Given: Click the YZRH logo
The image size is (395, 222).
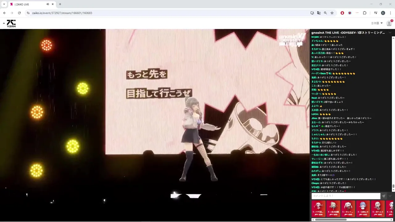Looking at the screenshot, I should pyautogui.click(x=11, y=23).
